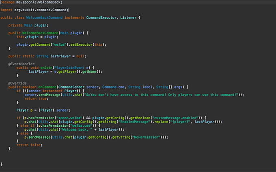
Task: Click the "customMessage.enabled" config key string
Action: (175, 118)
